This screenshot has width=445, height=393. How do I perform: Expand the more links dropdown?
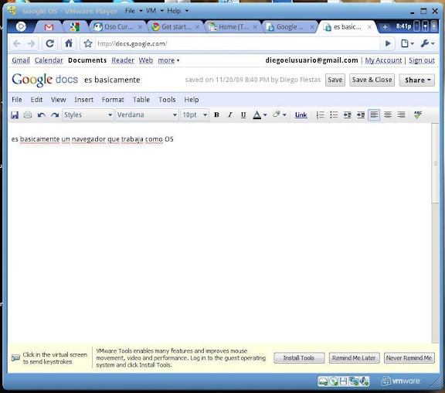[x=168, y=60]
